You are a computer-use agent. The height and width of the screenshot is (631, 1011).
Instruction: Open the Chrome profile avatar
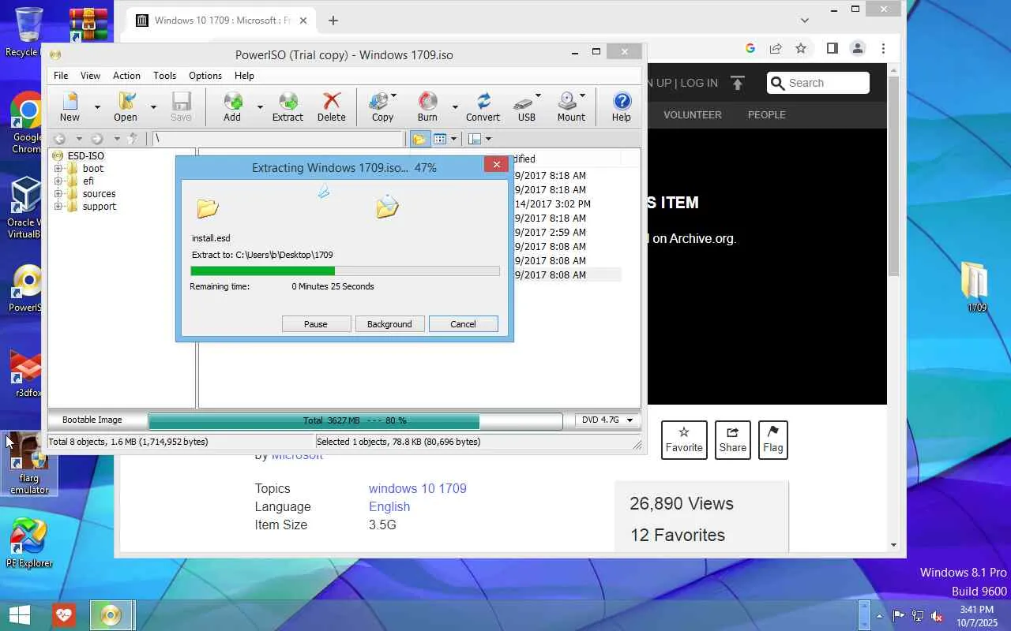tap(858, 48)
